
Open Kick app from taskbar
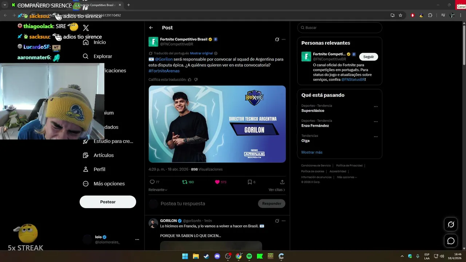coord(260,256)
